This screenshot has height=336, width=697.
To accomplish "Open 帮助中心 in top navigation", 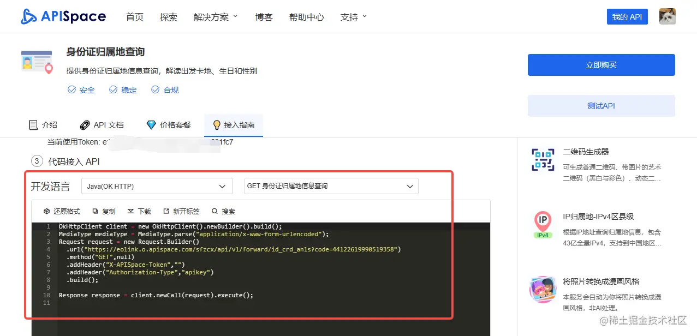I will click(307, 17).
